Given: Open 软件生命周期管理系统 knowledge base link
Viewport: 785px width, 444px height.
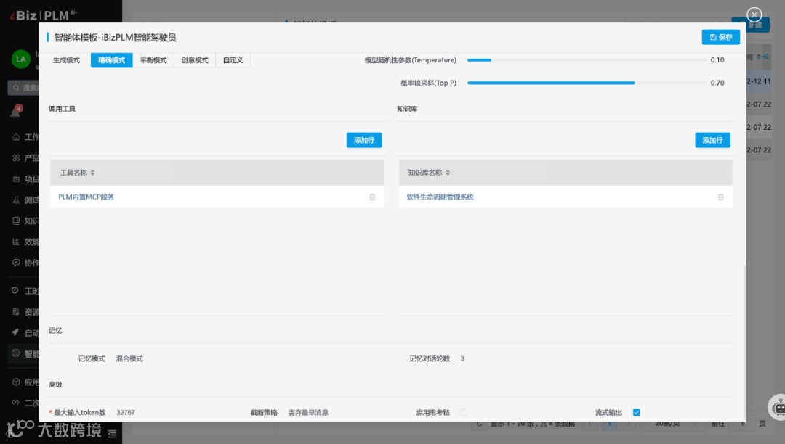Looking at the screenshot, I should tap(440, 197).
